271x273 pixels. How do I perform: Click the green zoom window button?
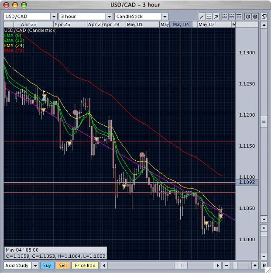(24, 5)
